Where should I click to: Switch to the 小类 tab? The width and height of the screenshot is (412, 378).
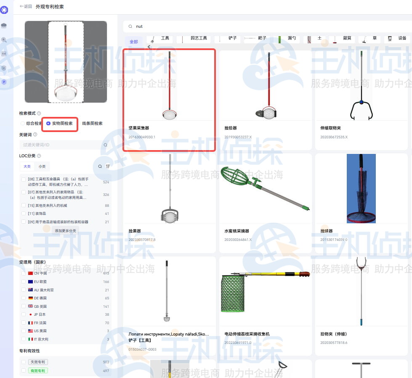tap(42, 167)
